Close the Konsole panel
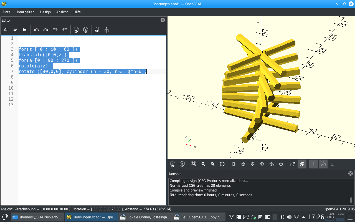The height and width of the screenshot is (222, 355). click(x=351, y=173)
